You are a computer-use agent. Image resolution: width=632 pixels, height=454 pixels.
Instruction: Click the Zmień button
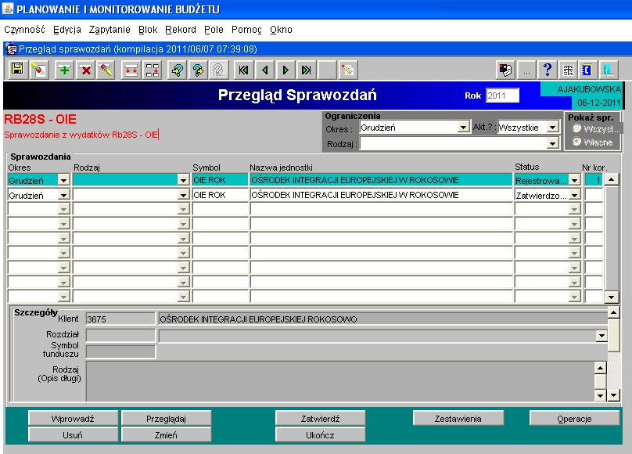click(x=166, y=435)
